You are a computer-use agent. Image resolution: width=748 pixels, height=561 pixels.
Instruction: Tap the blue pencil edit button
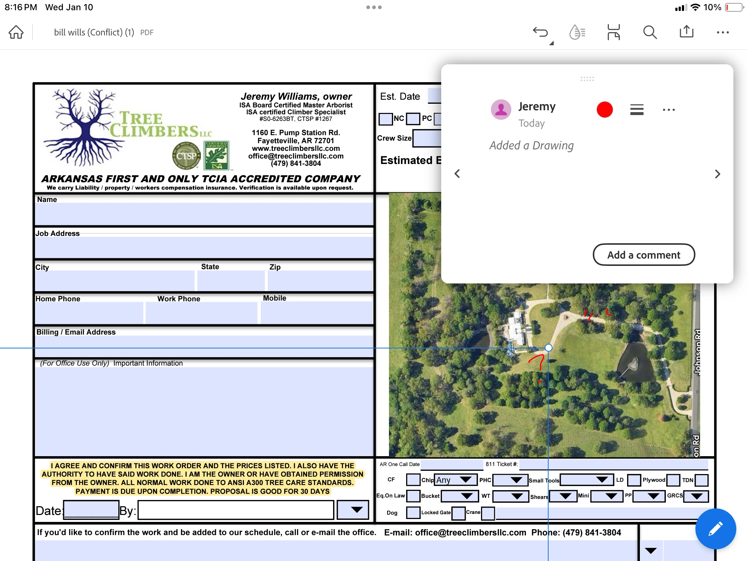(x=715, y=528)
